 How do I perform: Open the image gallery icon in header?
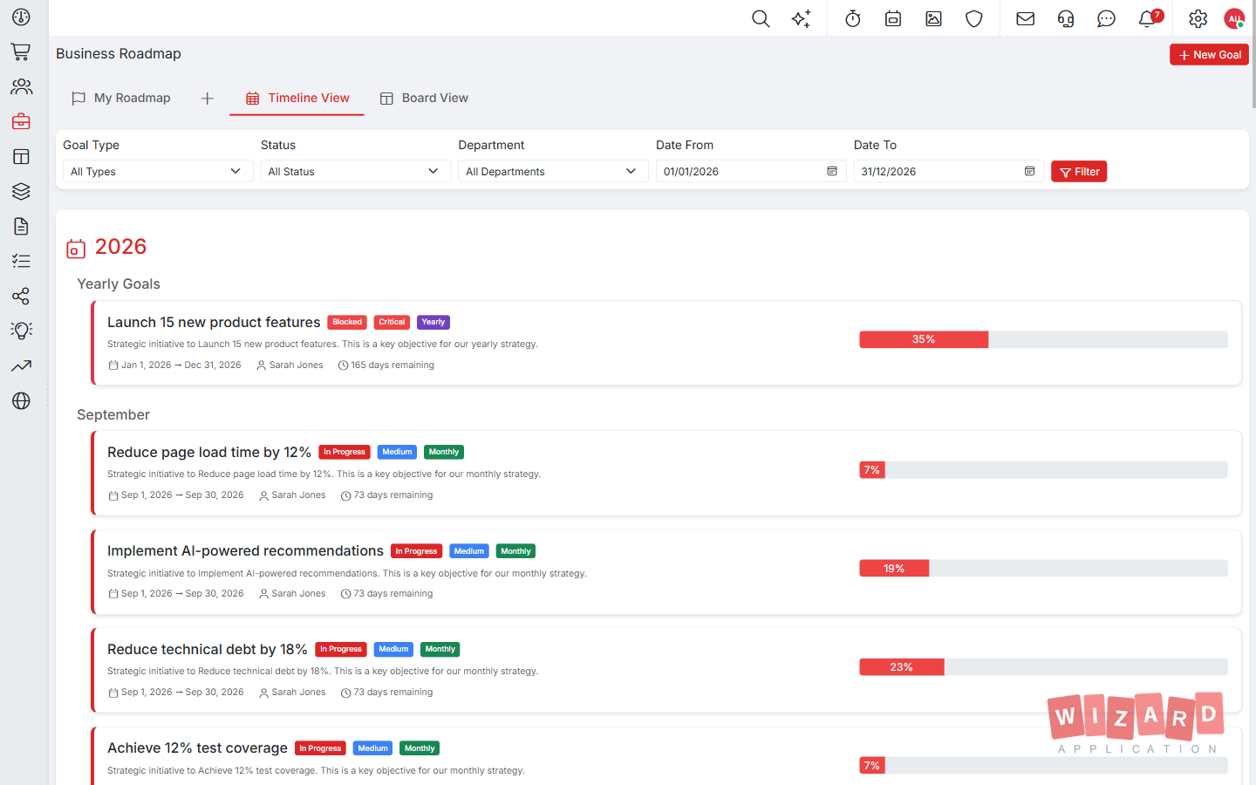click(933, 18)
